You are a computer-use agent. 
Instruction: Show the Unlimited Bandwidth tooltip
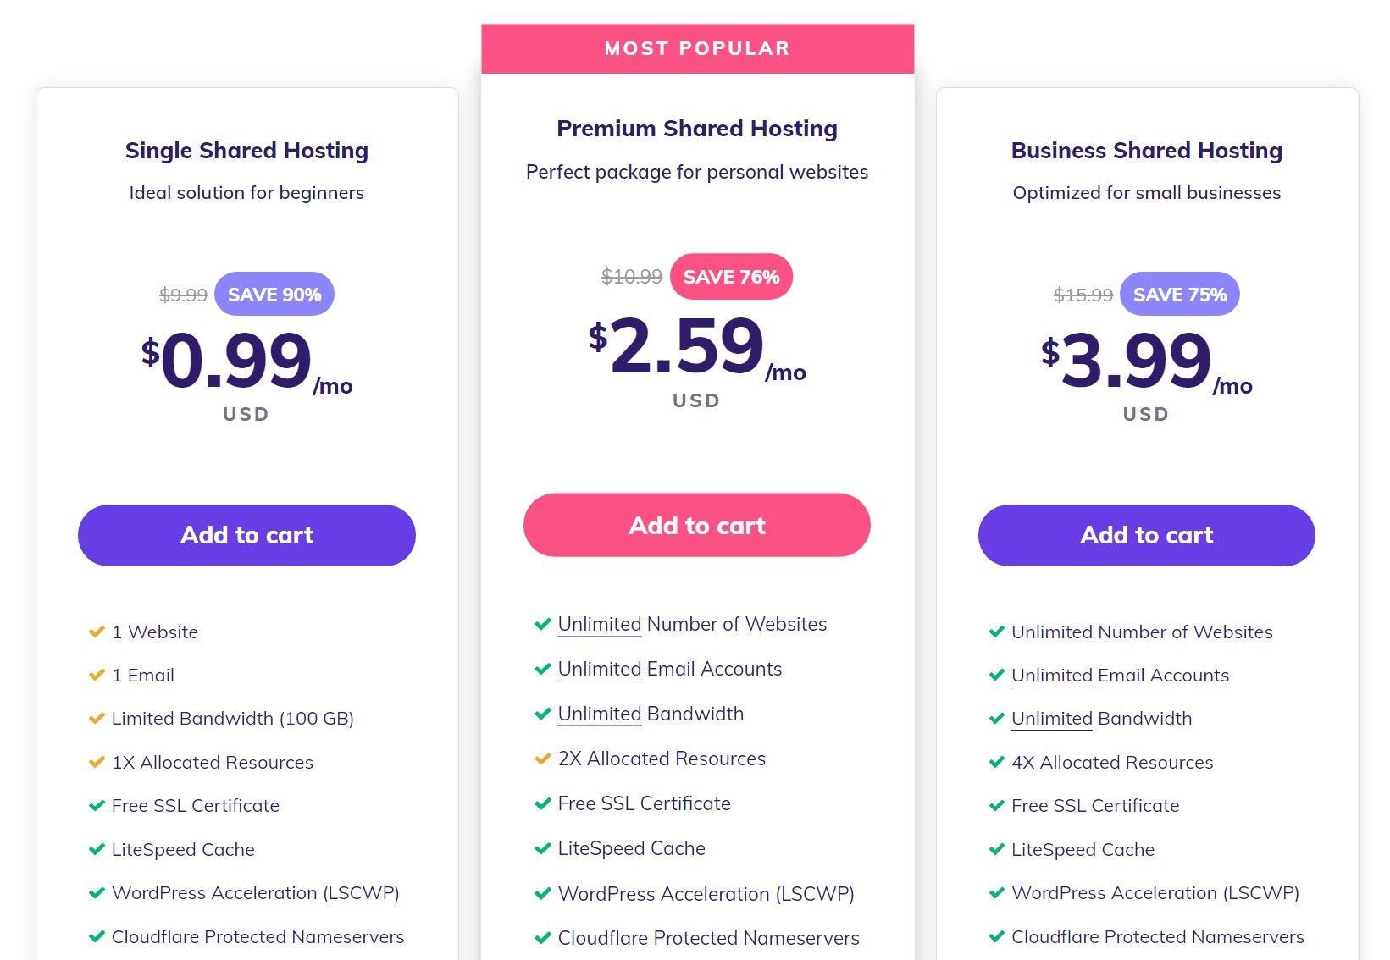point(598,714)
